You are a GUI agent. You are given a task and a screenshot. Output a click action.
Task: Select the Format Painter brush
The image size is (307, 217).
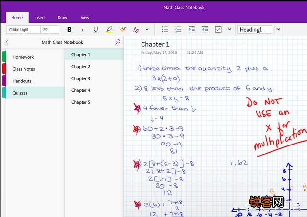coord(123,30)
